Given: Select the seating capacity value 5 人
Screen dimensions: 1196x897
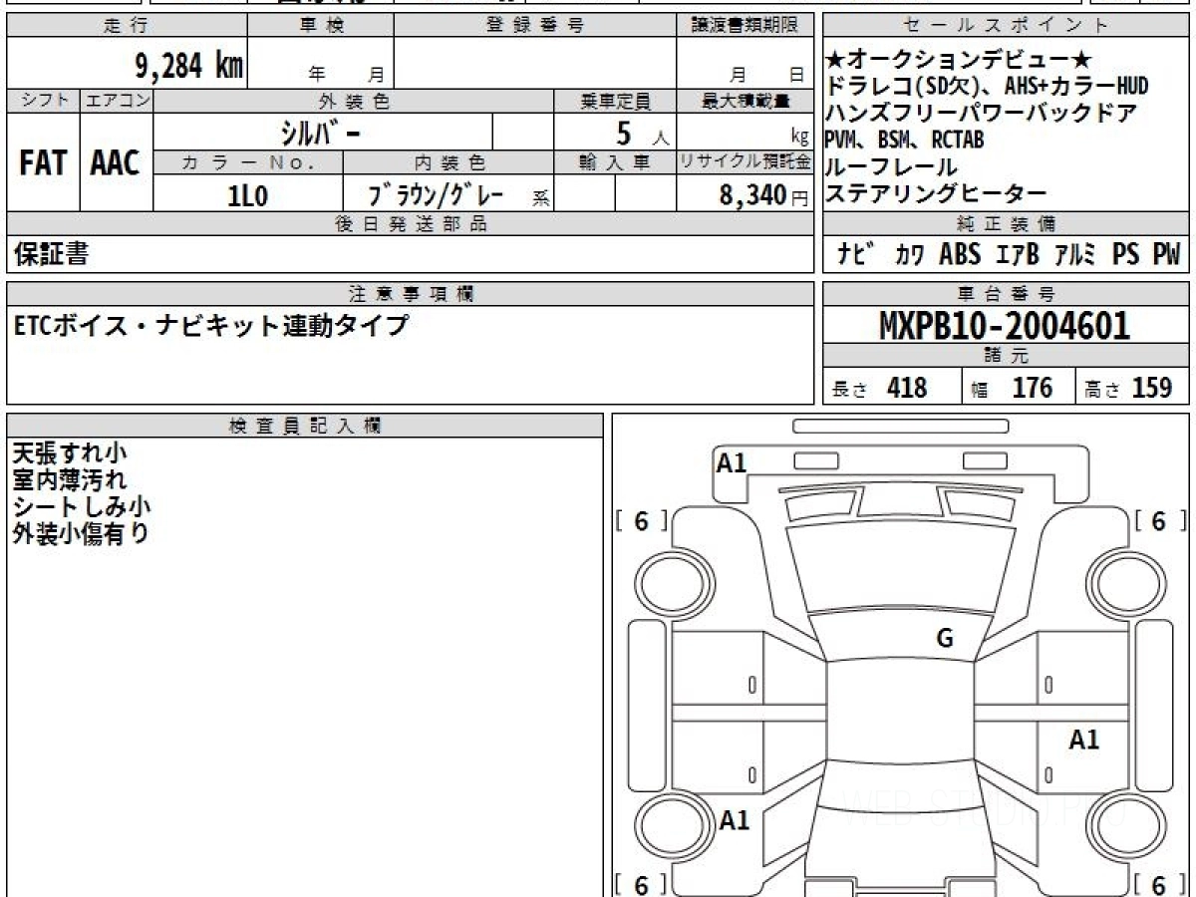Looking at the screenshot, I should pyautogui.click(x=642, y=132).
